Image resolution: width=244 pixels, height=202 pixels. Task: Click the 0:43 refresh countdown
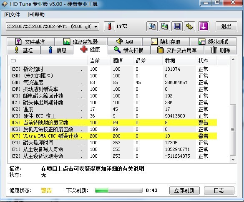151,190
